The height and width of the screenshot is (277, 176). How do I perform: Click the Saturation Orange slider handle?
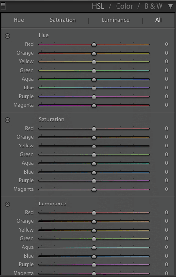(x=94, y=137)
